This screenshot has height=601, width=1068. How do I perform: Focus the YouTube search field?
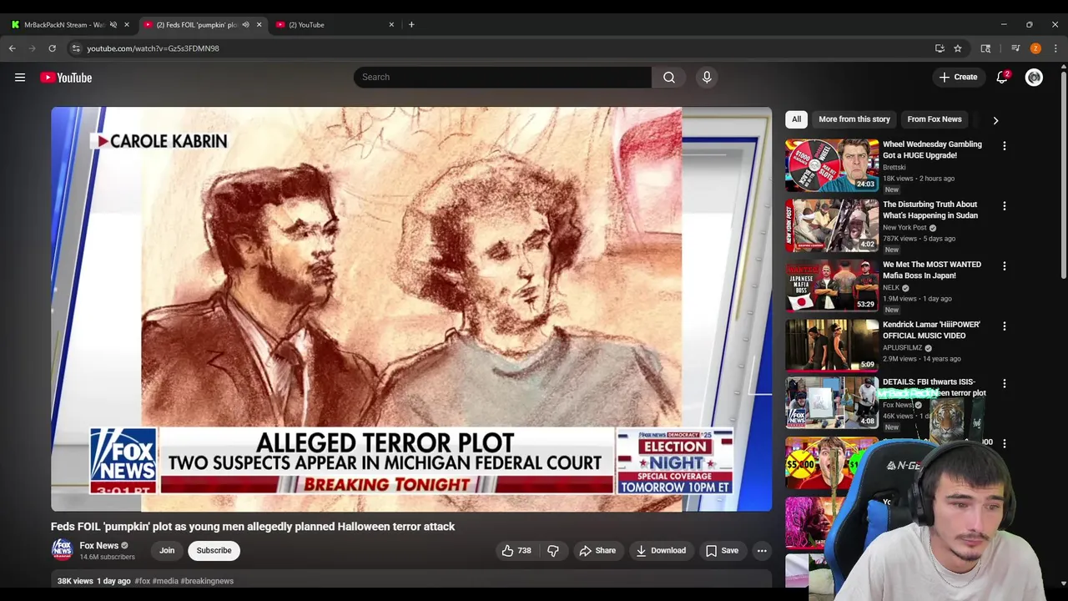[x=502, y=77]
